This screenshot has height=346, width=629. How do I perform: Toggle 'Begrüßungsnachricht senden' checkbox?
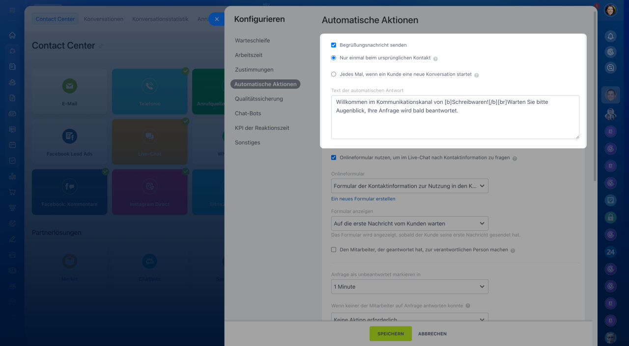pos(334,45)
